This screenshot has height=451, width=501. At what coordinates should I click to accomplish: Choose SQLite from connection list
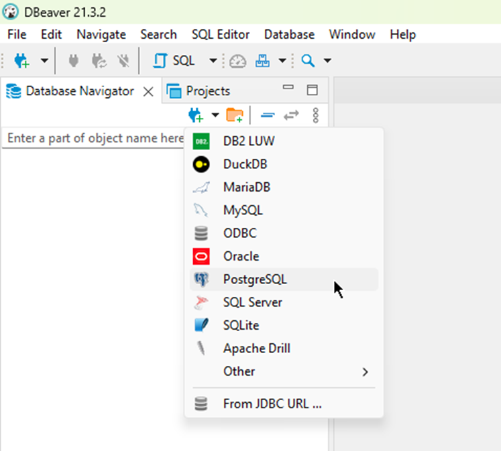pyautogui.click(x=284, y=325)
